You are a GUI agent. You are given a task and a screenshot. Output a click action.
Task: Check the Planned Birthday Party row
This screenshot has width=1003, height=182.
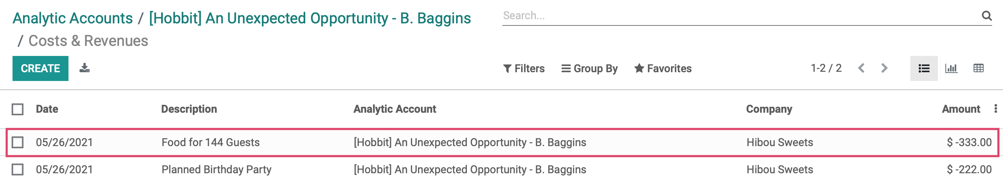click(18, 169)
